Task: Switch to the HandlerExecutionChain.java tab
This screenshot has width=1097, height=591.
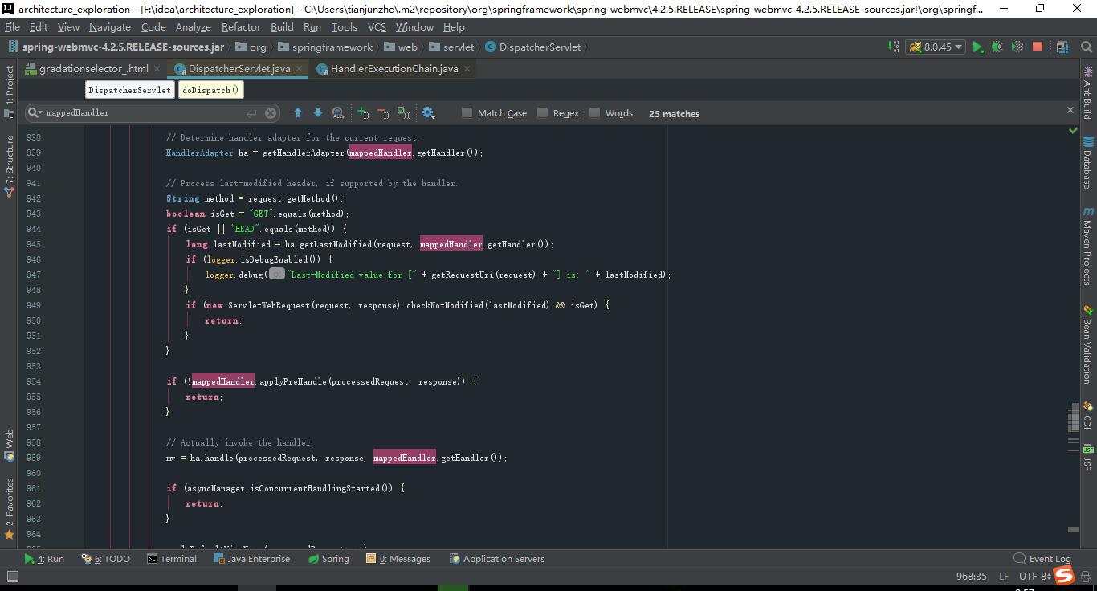Action: point(393,69)
